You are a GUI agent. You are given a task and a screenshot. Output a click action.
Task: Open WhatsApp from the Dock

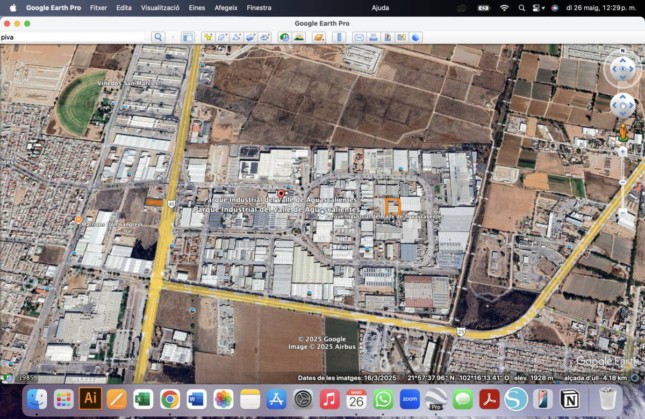(x=383, y=399)
